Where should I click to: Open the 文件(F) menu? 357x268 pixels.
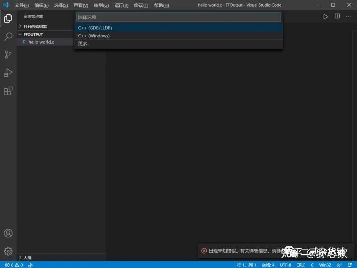point(22,5)
